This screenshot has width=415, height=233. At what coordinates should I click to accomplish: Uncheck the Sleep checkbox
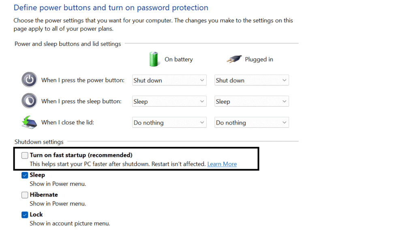[x=25, y=175]
